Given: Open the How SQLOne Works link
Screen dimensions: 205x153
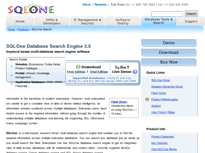Looking at the screenshot, I should pyautogui.click(x=164, y=149).
